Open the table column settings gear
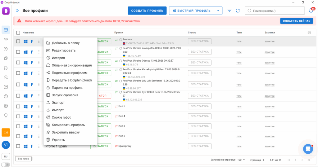Image resolution: width=318 pixels, height=167 pixels. coord(309,33)
